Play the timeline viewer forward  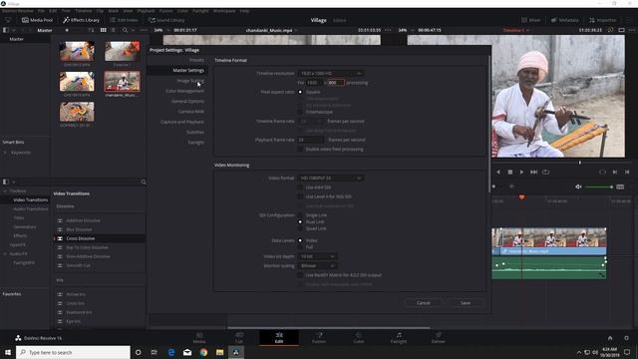pos(521,173)
